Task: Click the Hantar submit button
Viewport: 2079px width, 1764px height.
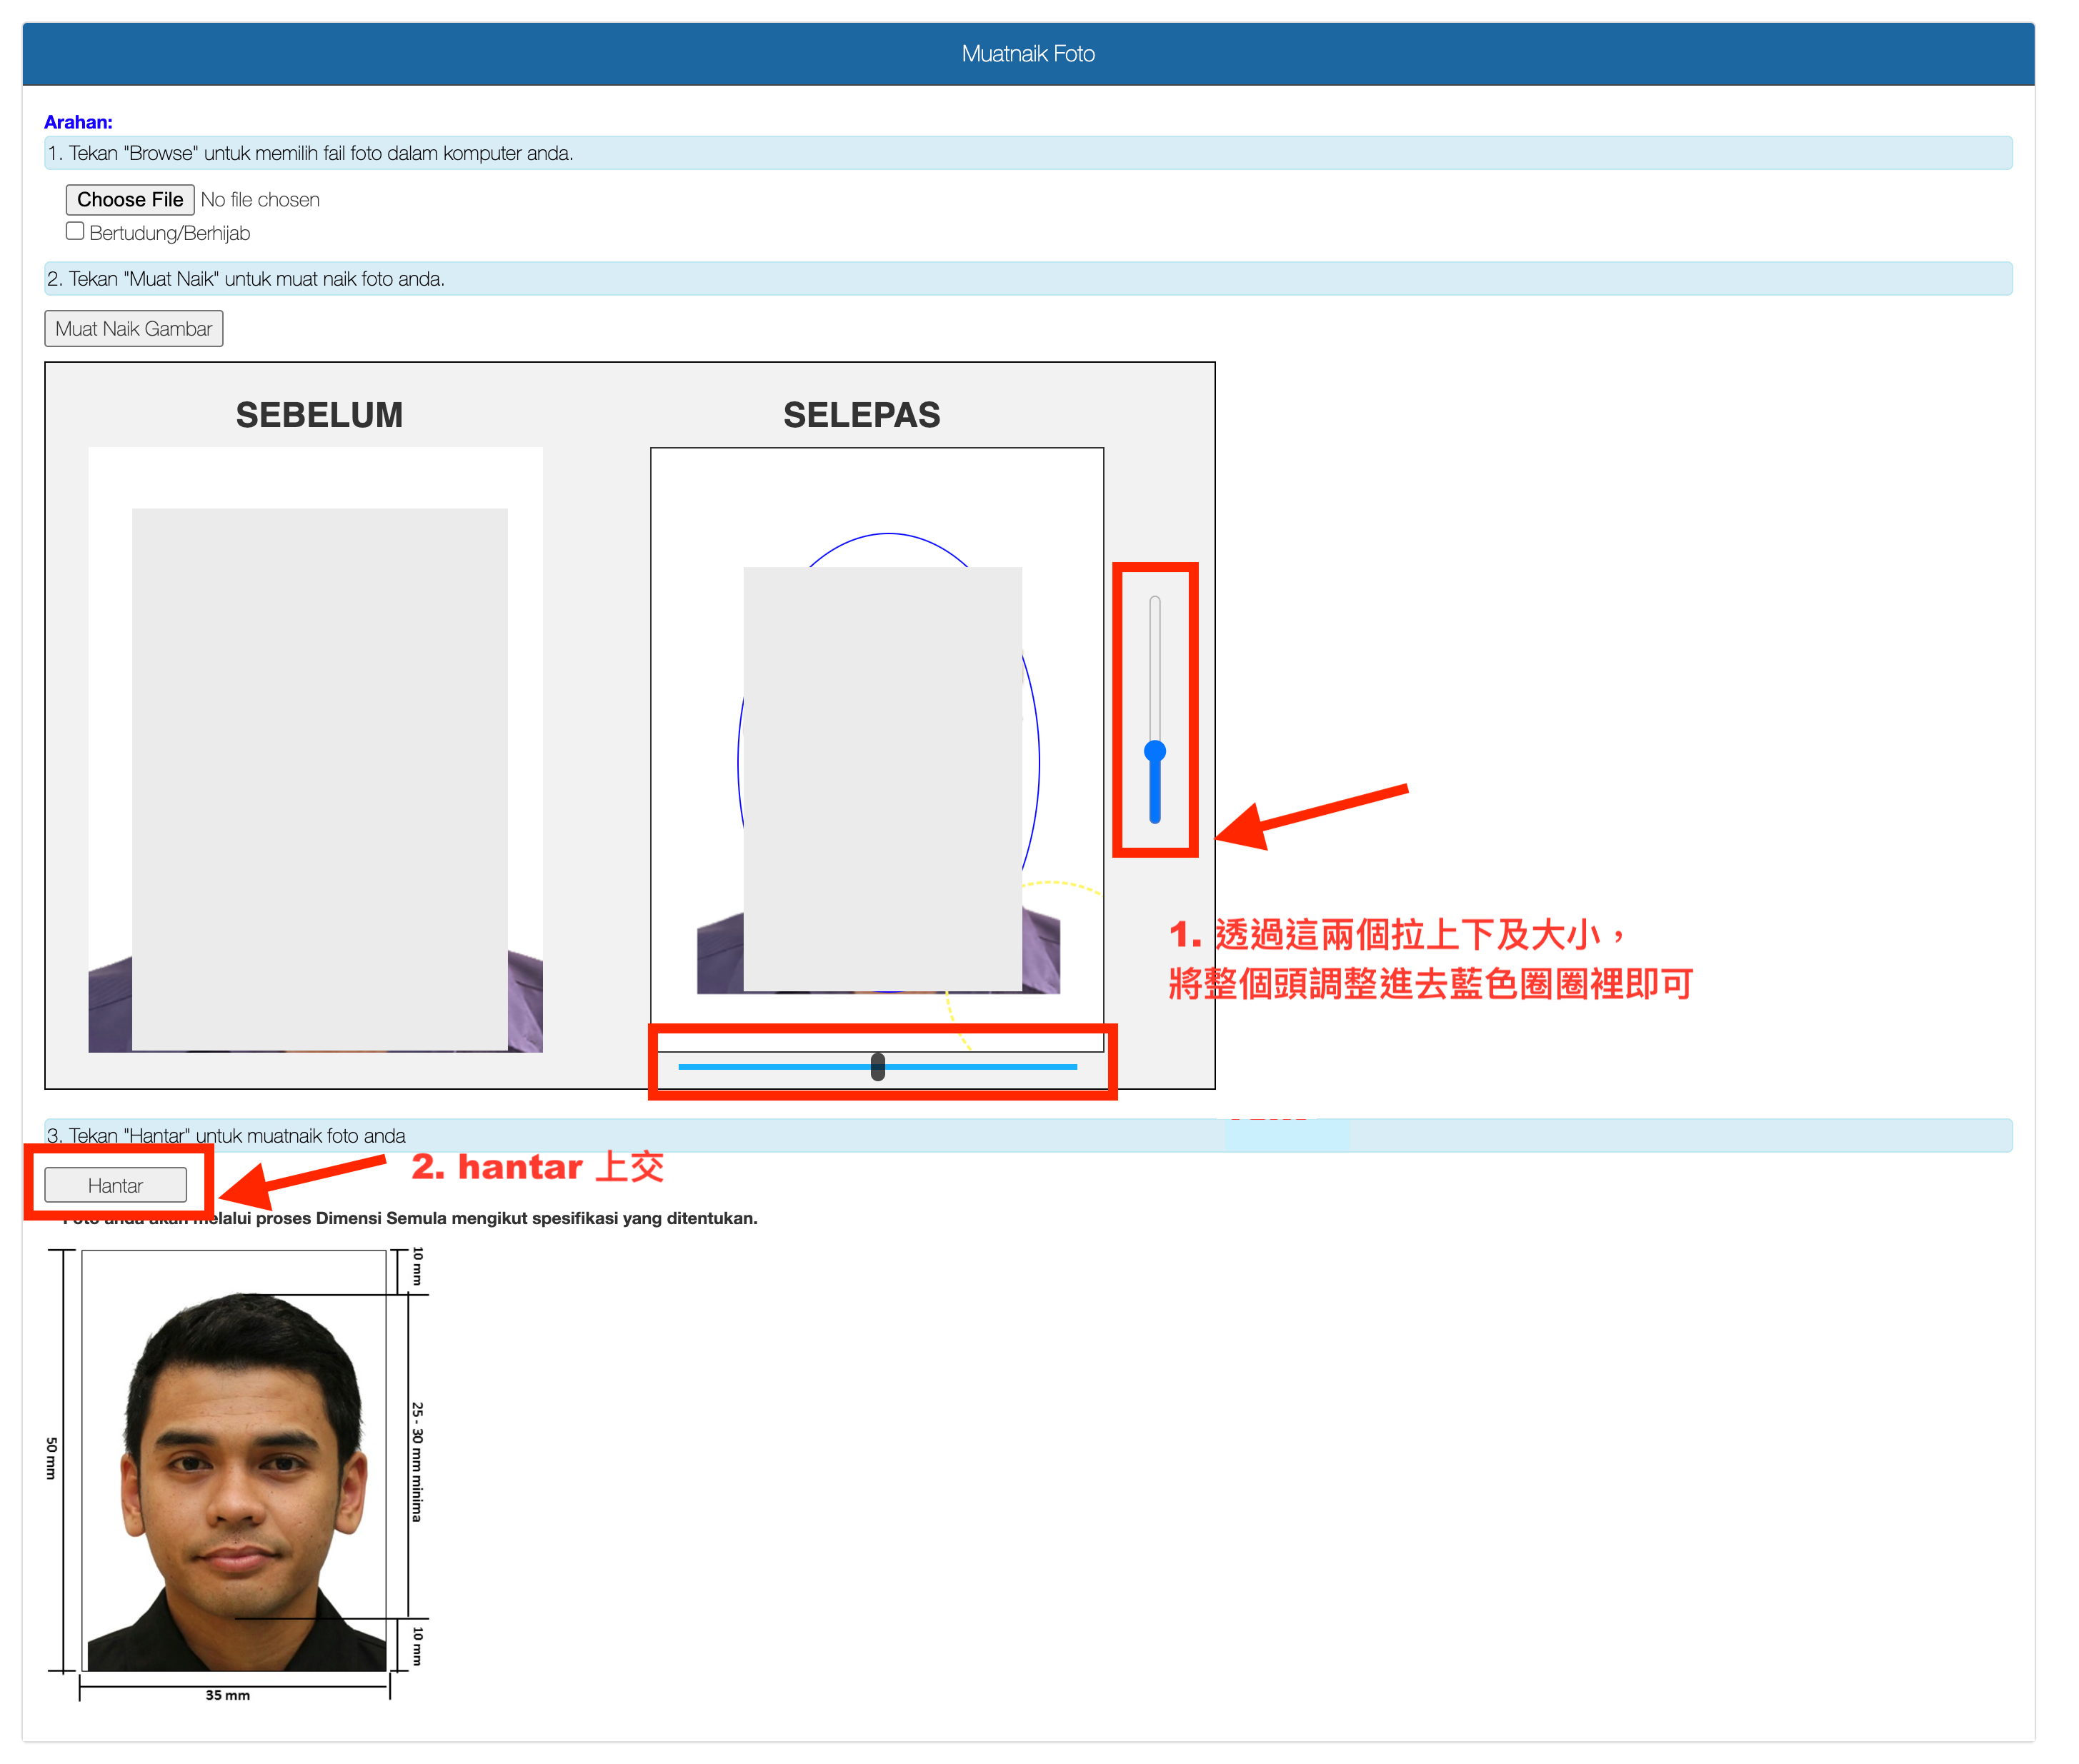Action: [x=115, y=1185]
